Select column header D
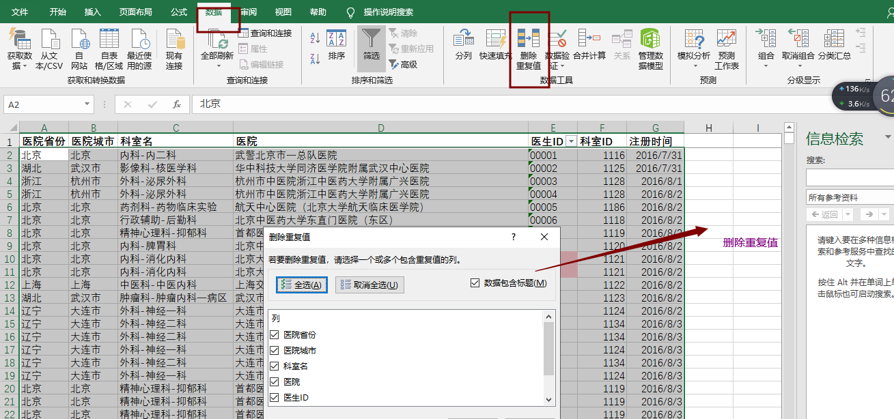 (x=380, y=128)
